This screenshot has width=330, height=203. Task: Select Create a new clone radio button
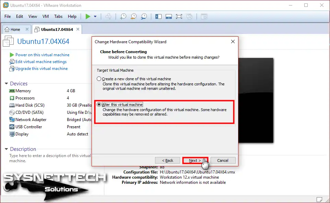click(x=99, y=79)
